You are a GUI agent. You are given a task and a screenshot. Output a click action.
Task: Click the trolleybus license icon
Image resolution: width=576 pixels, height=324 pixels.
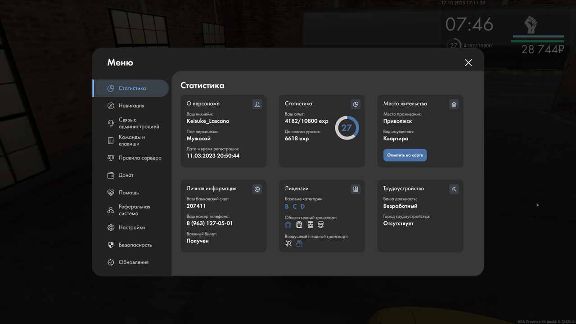click(x=288, y=225)
